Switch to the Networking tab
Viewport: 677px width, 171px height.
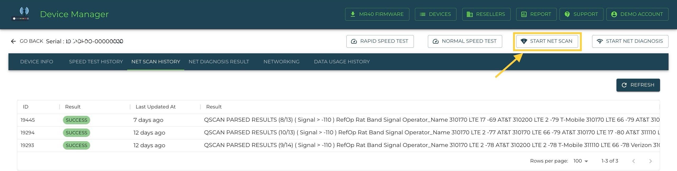(x=281, y=62)
